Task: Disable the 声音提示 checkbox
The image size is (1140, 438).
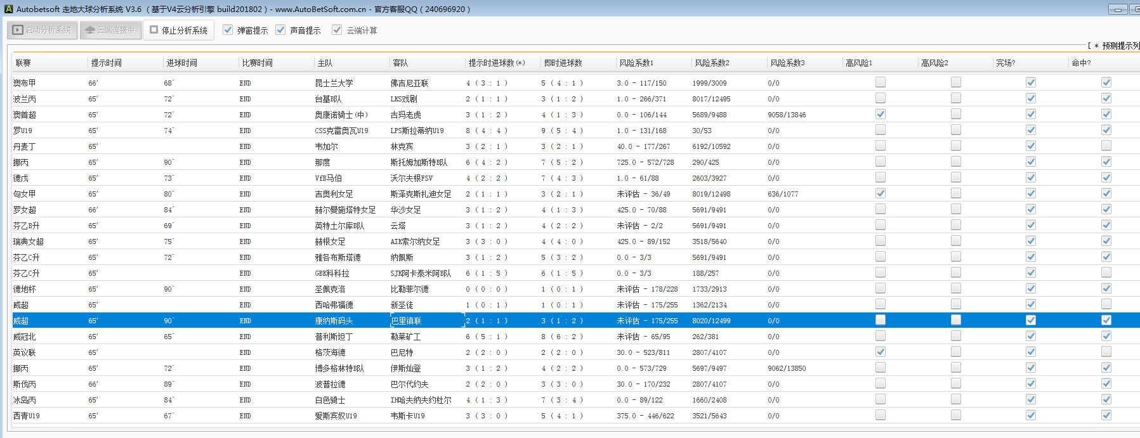Action: [x=280, y=30]
